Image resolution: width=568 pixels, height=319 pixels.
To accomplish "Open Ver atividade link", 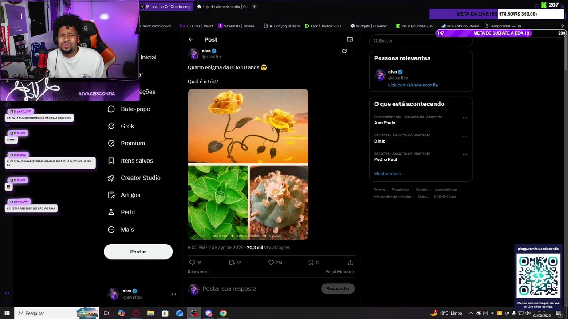I will pyautogui.click(x=340, y=272).
